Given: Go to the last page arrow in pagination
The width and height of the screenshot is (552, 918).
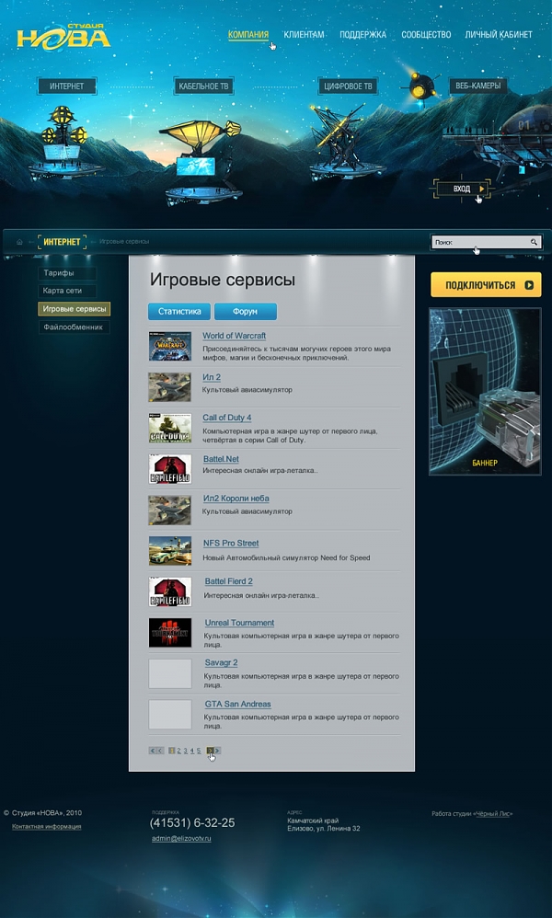Looking at the screenshot, I should coord(218,751).
